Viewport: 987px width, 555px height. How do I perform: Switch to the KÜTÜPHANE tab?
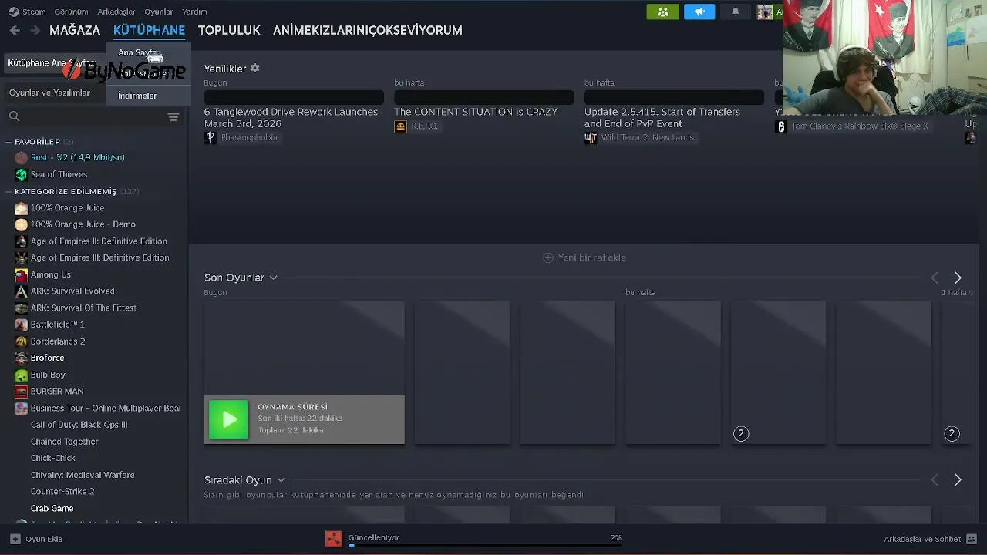tap(149, 30)
